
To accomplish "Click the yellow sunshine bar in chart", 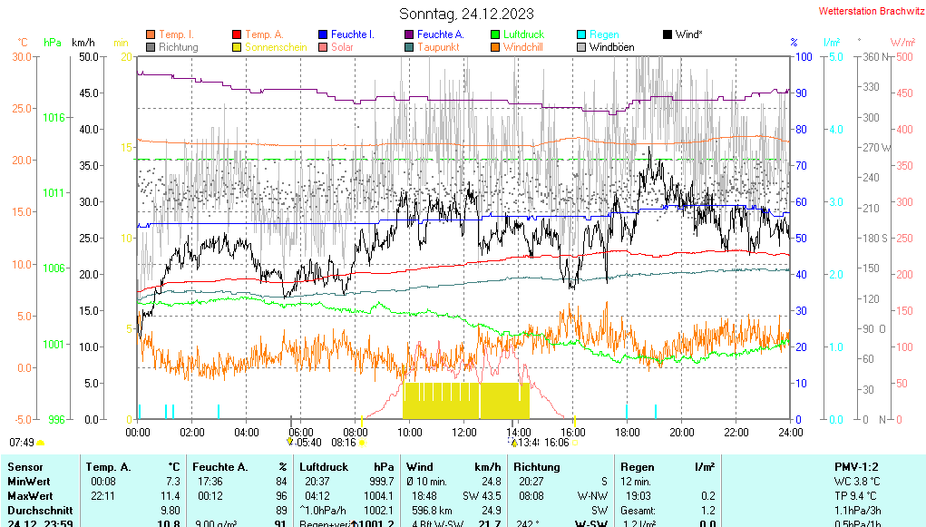I will click(x=466, y=400).
